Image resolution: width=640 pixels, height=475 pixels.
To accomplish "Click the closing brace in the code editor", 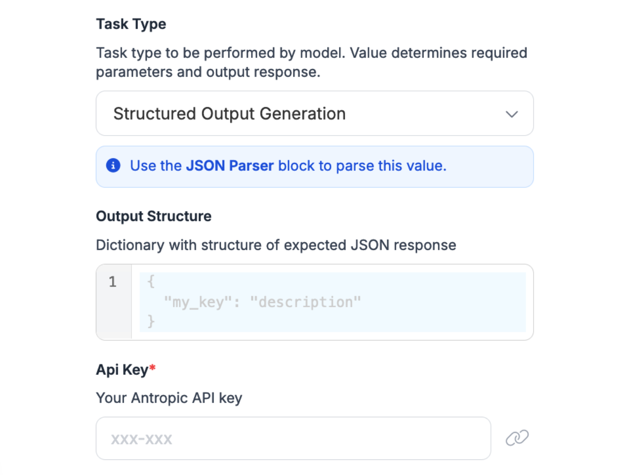I will [x=151, y=321].
